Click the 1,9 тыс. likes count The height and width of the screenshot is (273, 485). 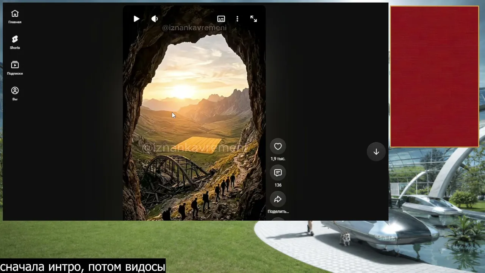[x=278, y=159]
